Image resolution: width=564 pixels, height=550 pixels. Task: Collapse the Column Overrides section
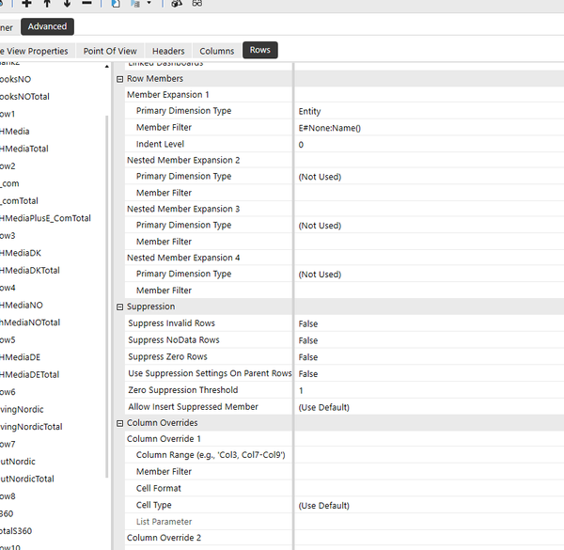pyautogui.click(x=119, y=424)
